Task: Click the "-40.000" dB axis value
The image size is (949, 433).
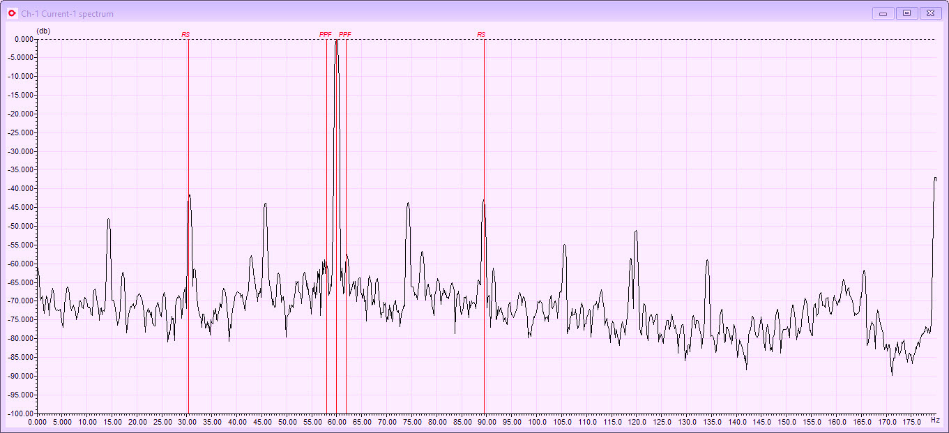Action: (22, 189)
